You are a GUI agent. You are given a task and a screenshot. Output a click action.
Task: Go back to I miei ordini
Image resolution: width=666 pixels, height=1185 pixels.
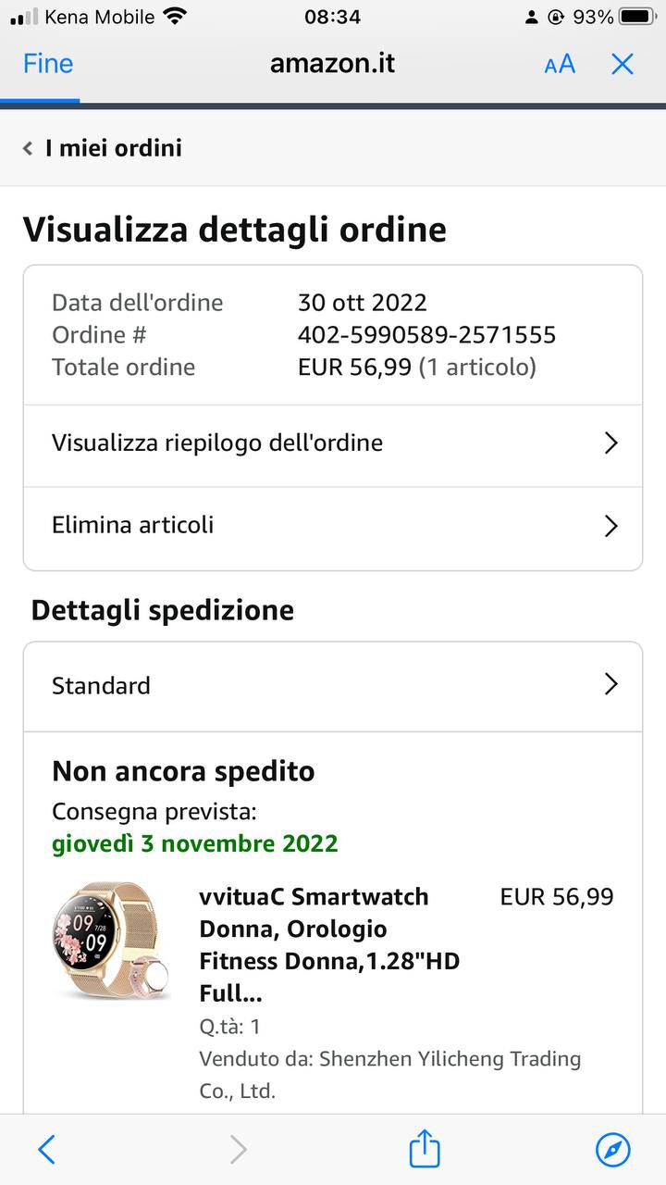click(x=113, y=148)
